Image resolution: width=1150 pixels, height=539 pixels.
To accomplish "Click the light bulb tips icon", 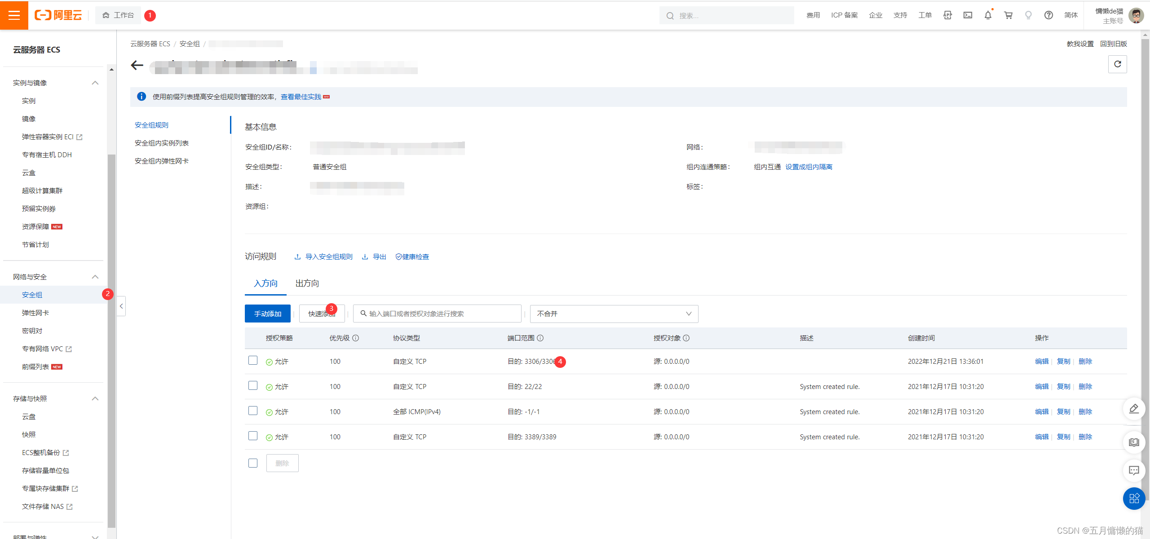I will point(1028,15).
